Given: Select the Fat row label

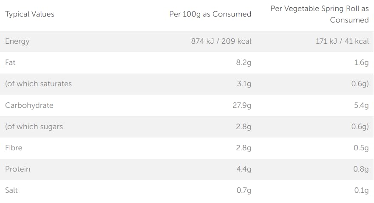Looking at the screenshot, I should tap(10, 62).
